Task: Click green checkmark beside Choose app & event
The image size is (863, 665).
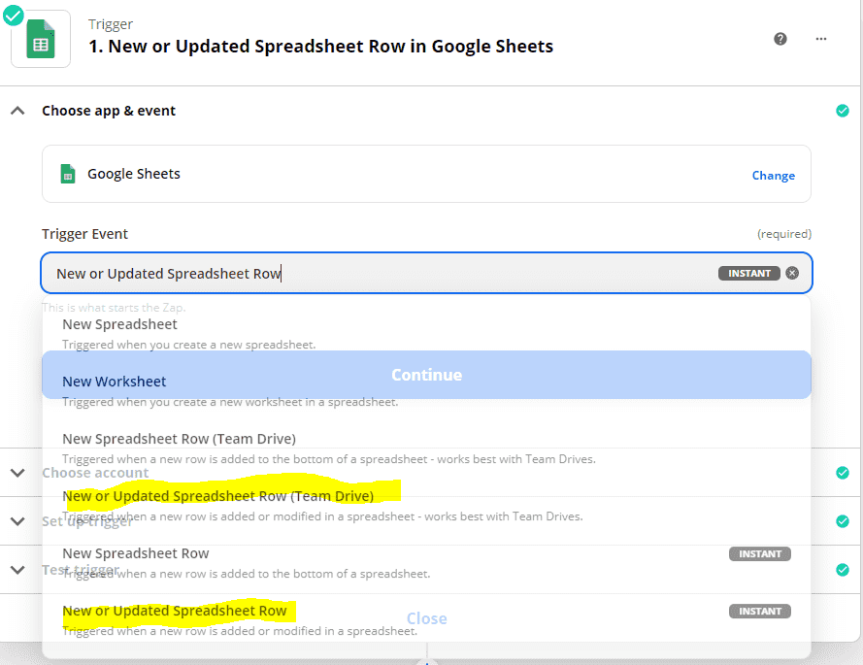Action: [843, 111]
